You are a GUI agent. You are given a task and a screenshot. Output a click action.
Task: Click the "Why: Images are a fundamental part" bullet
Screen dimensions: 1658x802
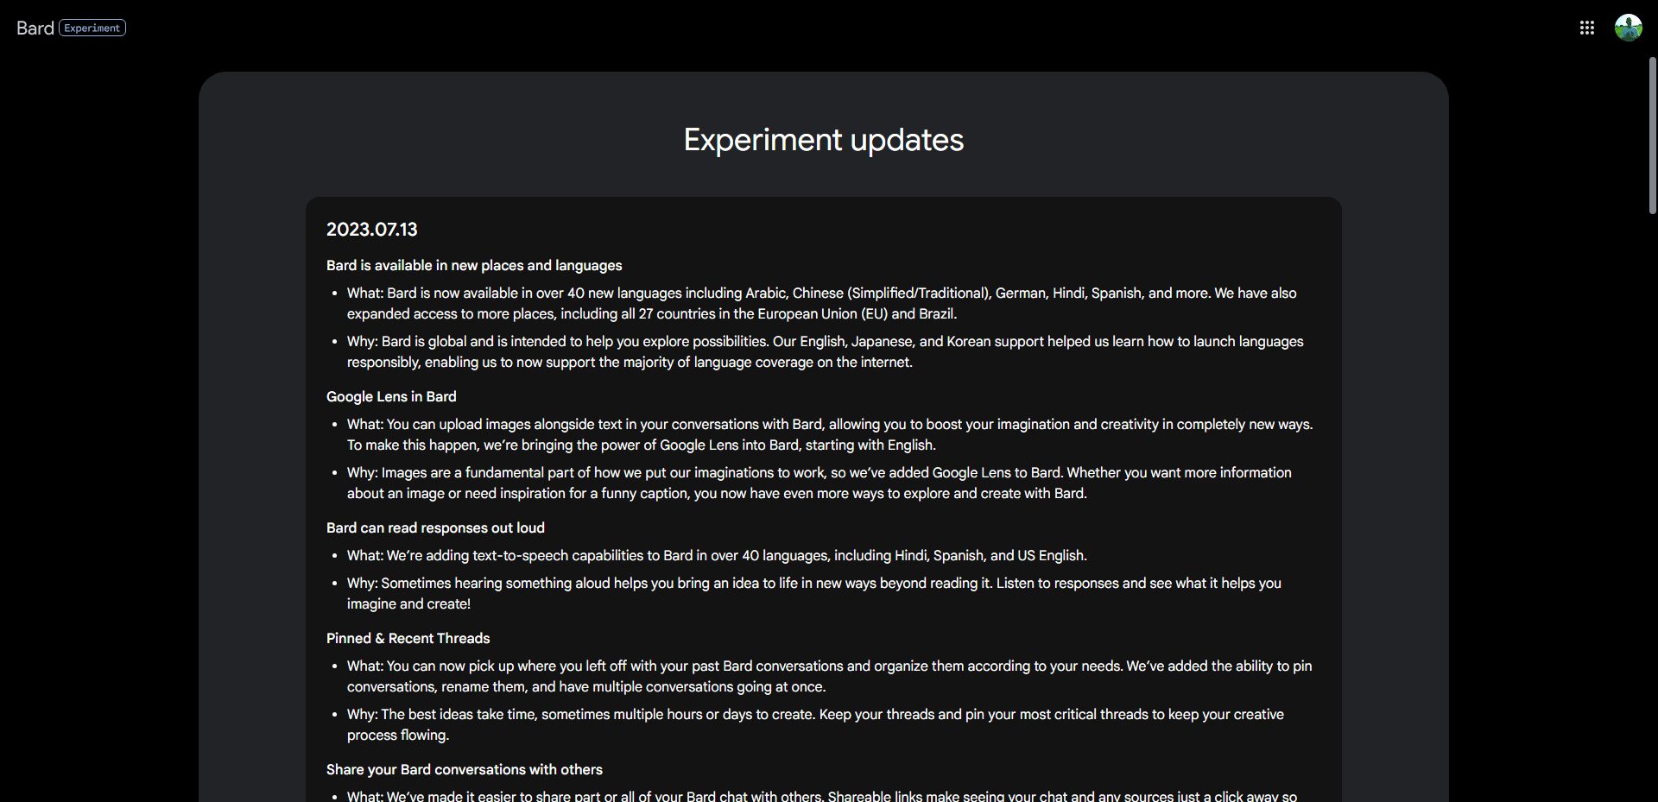point(819,483)
